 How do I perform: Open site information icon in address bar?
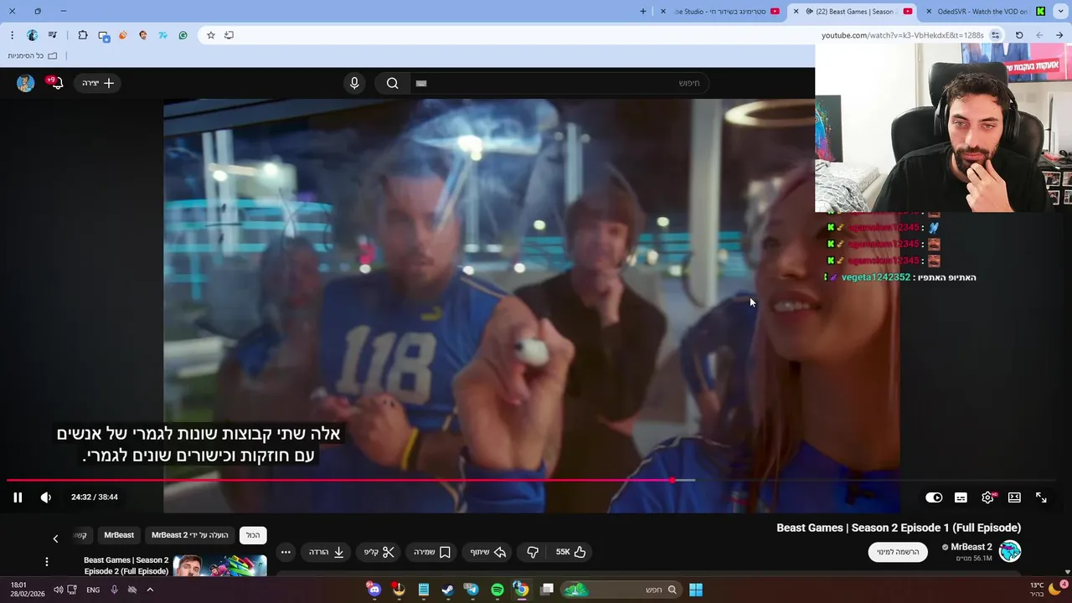click(x=995, y=35)
